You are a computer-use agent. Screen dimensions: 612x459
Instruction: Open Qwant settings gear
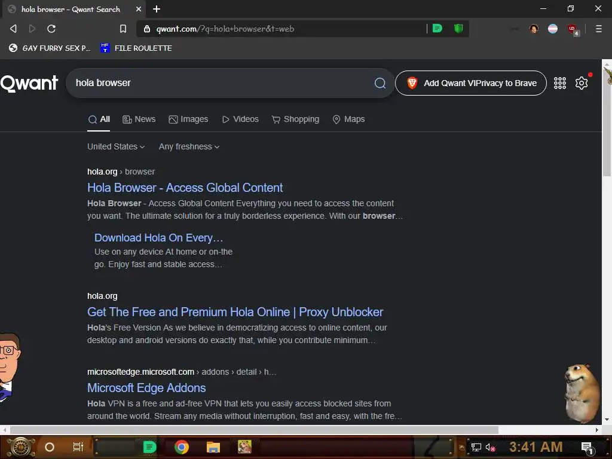pyautogui.click(x=582, y=82)
